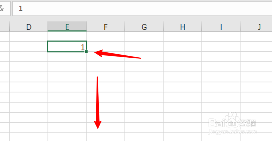Select the column F cell beside the 1

point(106,46)
